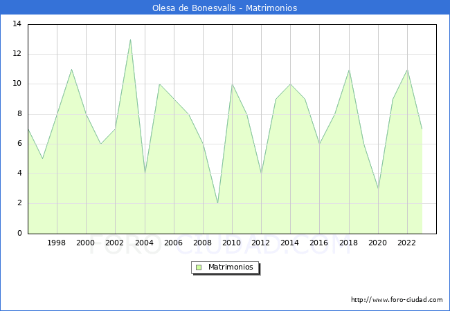The height and width of the screenshot is (311, 450).
Task: Click the y-axis label 2
Action: pos(19,203)
